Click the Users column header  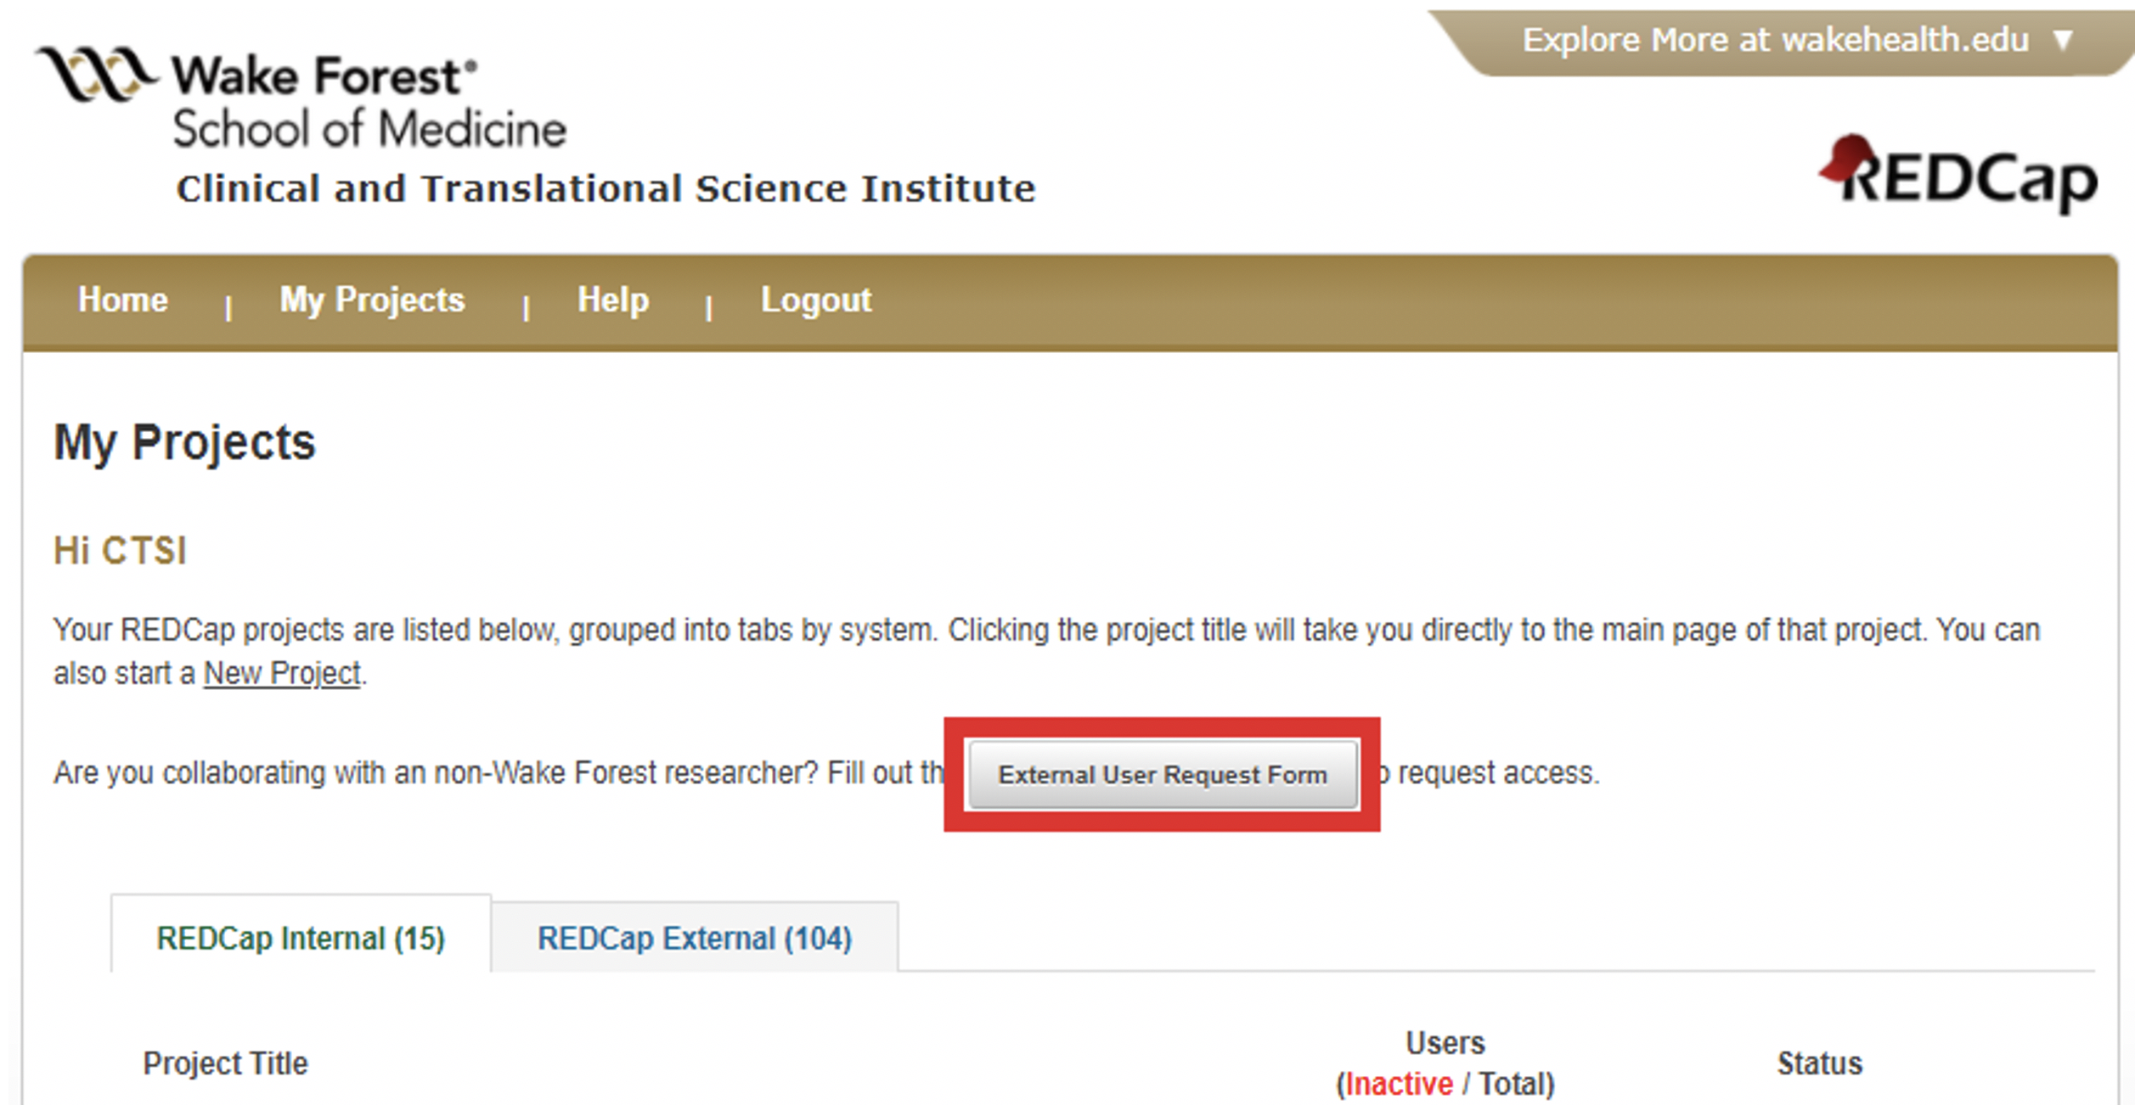coord(1445,1042)
